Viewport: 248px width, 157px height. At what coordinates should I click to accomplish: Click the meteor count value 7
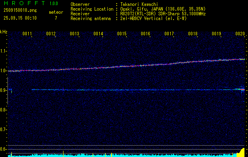tap(56, 18)
